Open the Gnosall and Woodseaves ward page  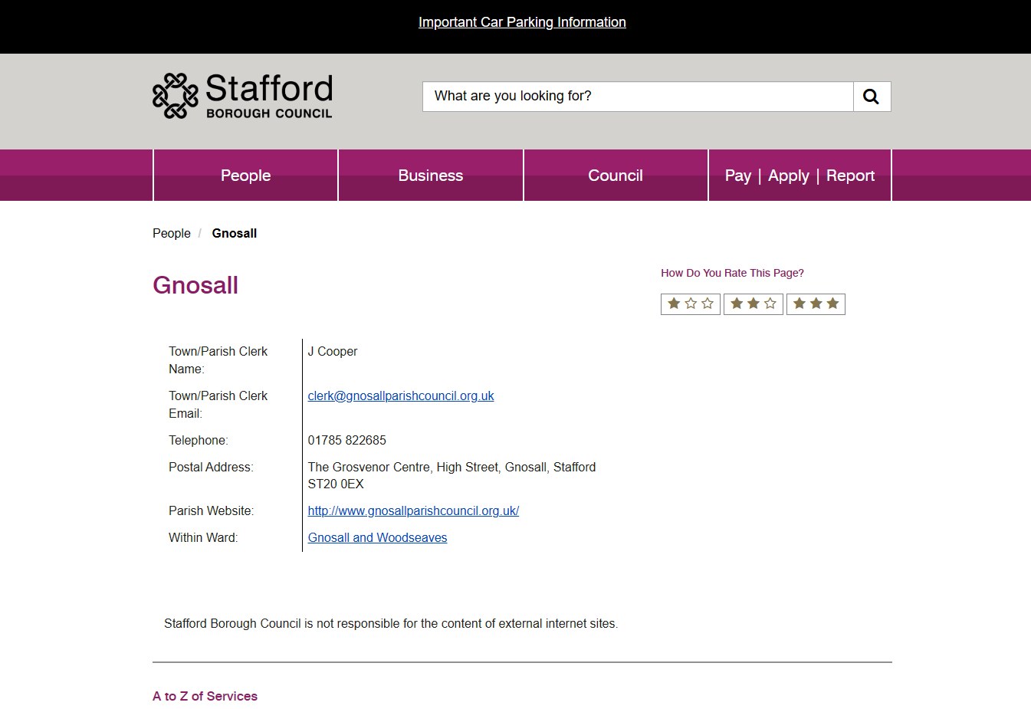coord(377,537)
